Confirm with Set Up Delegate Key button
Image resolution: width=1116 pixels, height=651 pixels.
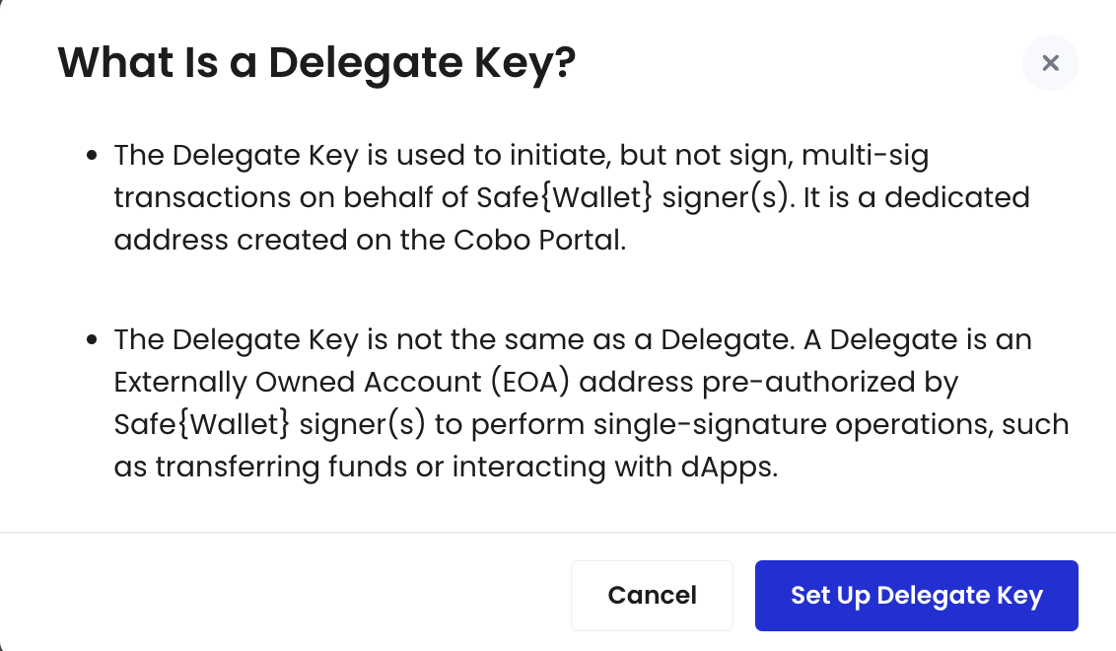917,596
